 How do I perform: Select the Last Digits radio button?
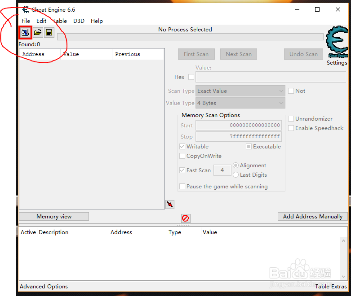pos(235,175)
